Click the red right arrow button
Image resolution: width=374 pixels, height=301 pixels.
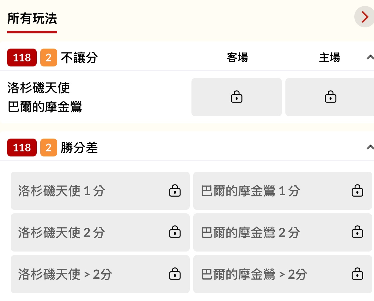[x=364, y=17]
